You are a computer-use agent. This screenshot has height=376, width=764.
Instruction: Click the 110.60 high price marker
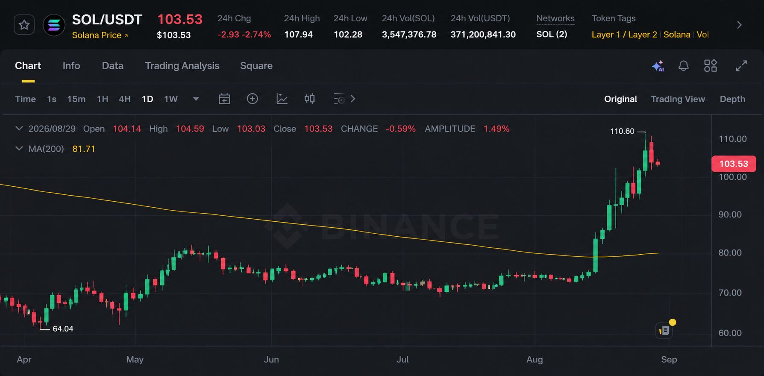(622, 131)
